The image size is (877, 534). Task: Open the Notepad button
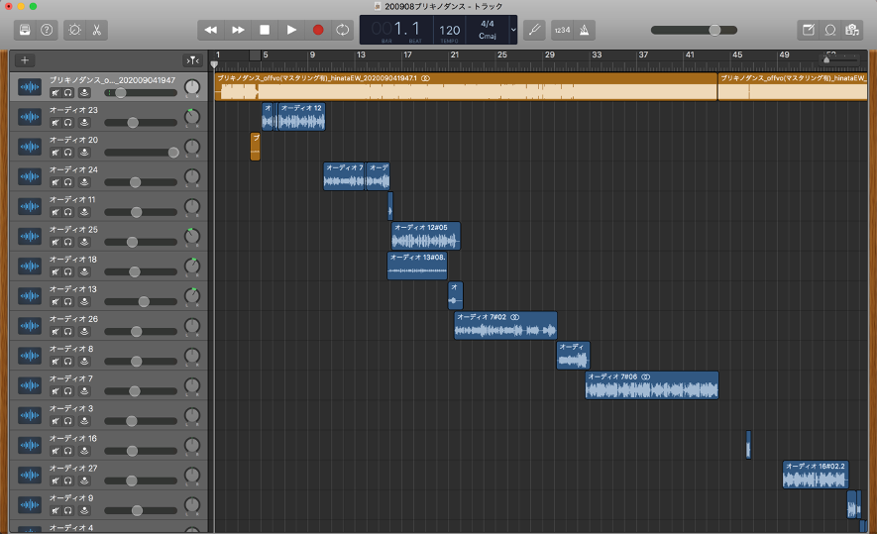point(809,30)
